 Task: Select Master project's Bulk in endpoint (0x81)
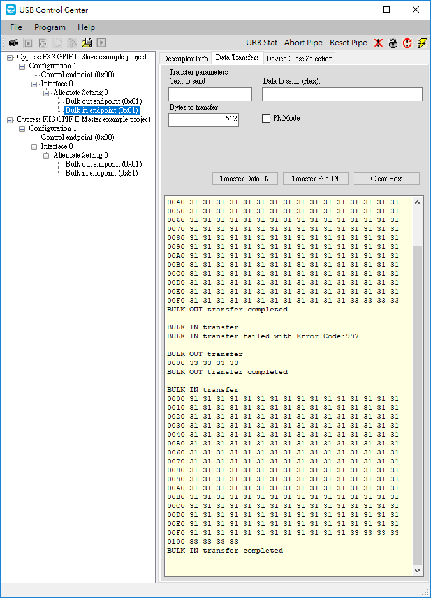pyautogui.click(x=102, y=173)
